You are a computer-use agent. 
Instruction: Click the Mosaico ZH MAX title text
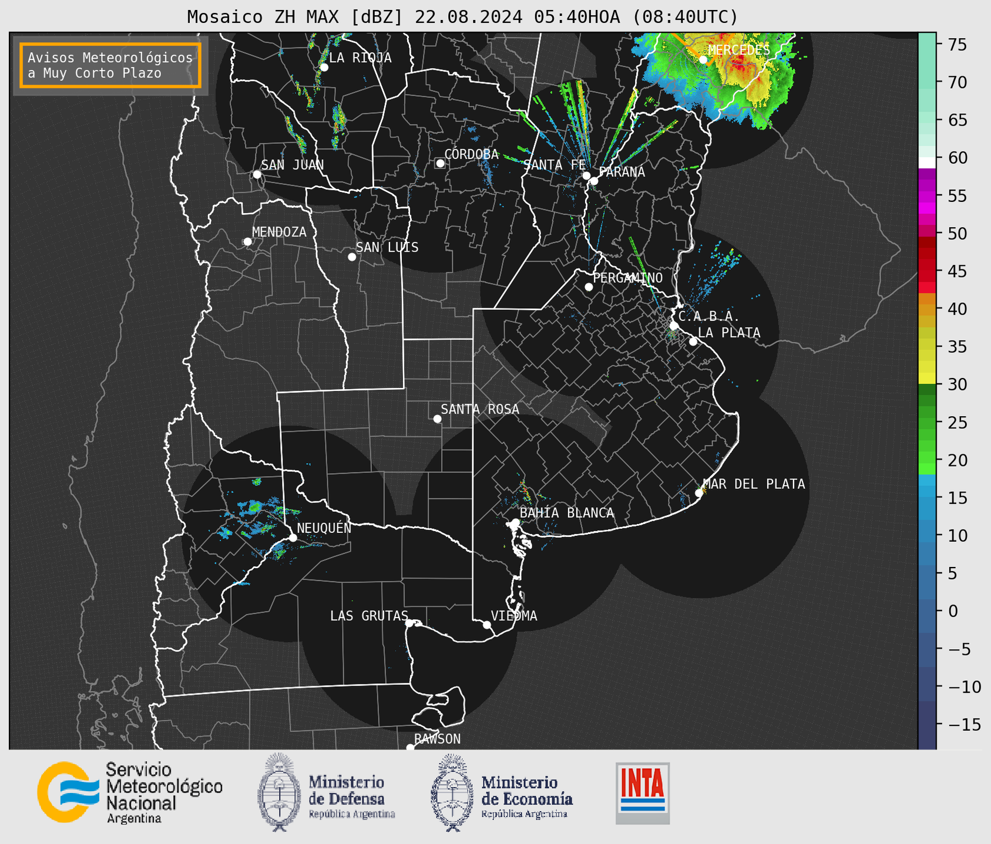462,16
